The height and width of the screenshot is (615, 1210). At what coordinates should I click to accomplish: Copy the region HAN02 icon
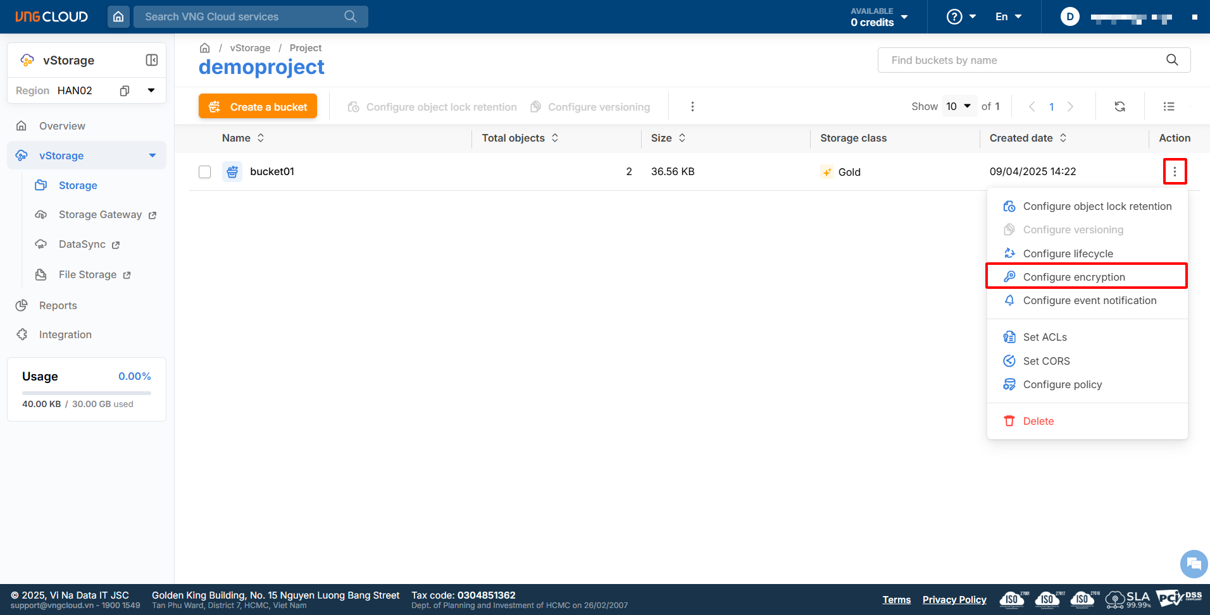(x=125, y=90)
